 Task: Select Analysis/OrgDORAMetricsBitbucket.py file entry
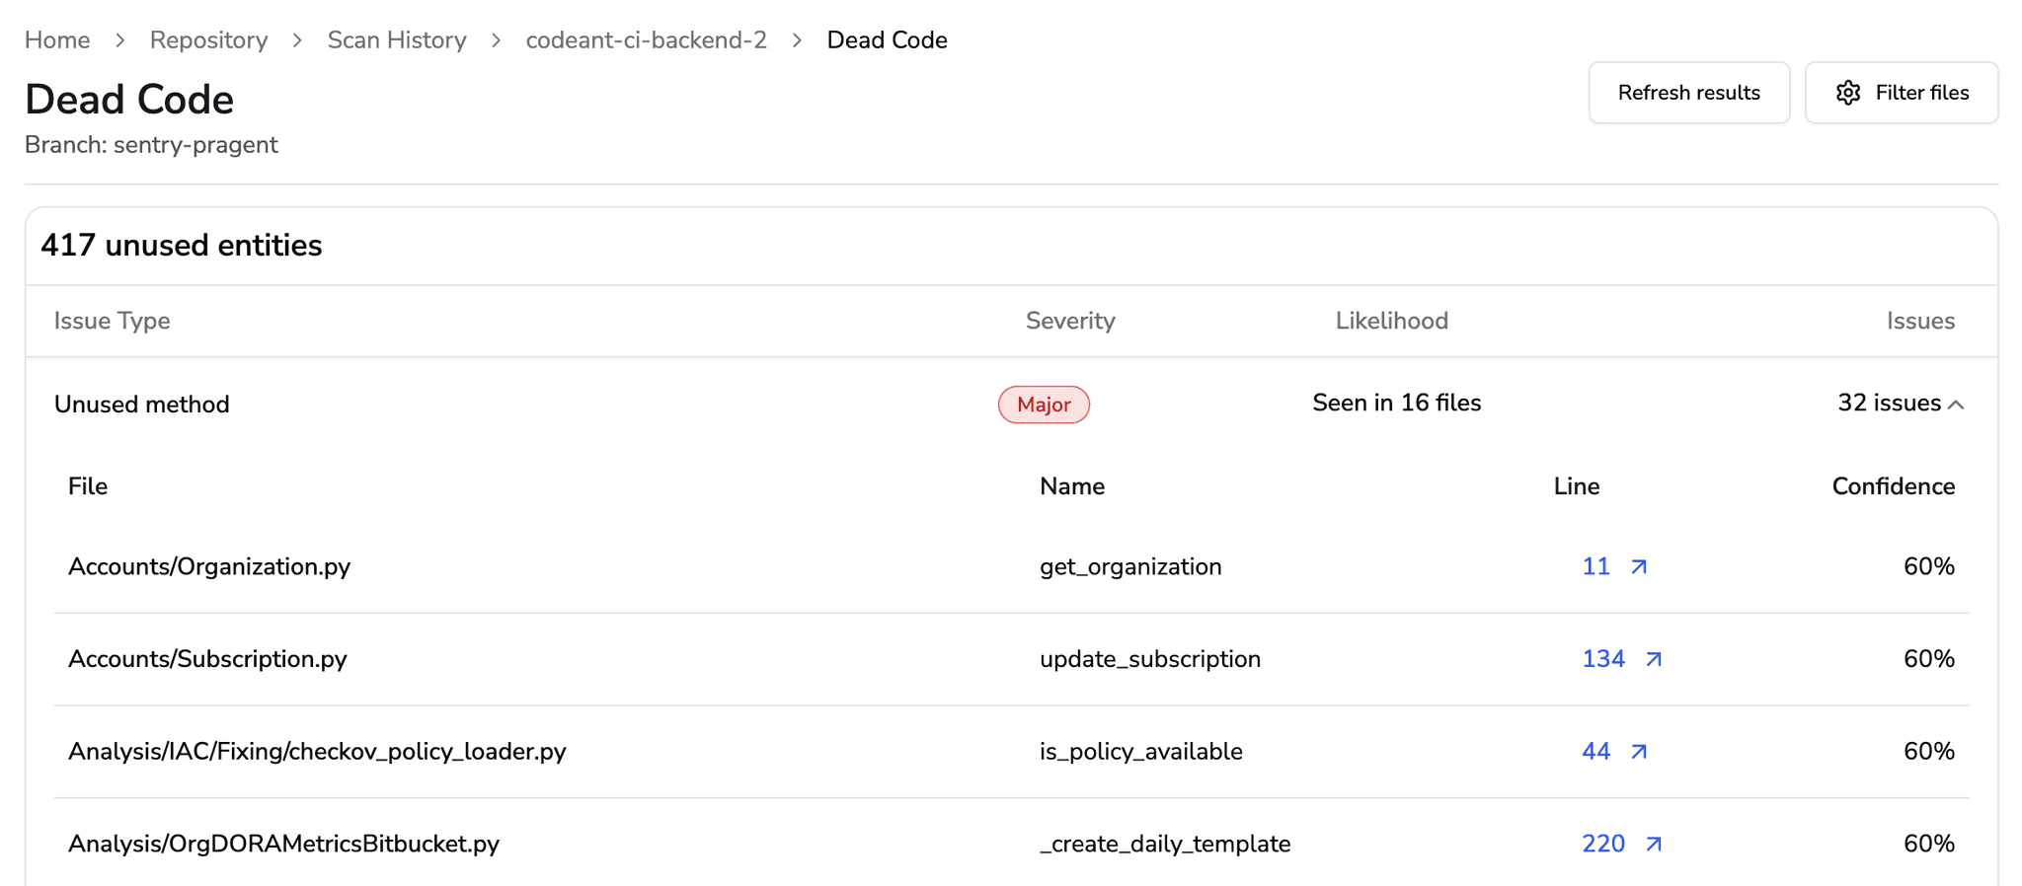click(x=283, y=845)
